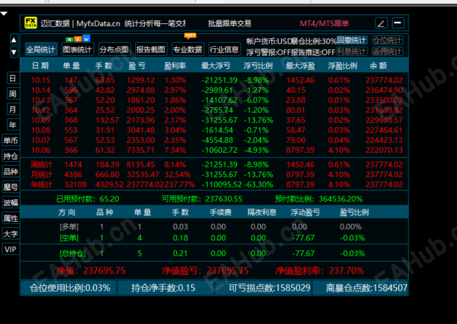Screen dimensions: 457x324
Task: Select the 周 sidebar button
Action: click(x=13, y=93)
